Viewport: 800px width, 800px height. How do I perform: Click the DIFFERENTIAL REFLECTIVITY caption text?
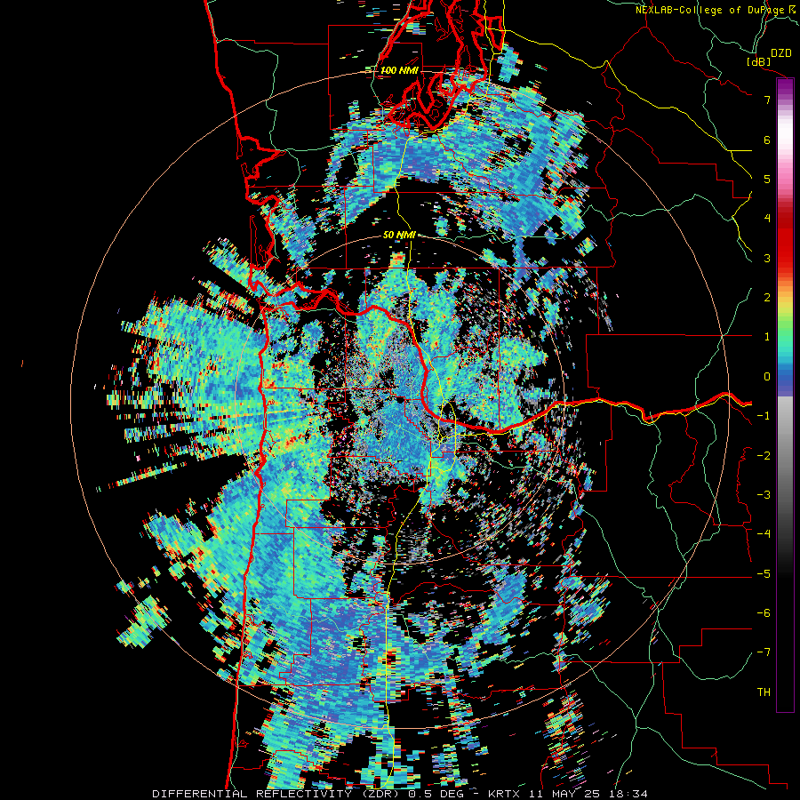click(252, 794)
